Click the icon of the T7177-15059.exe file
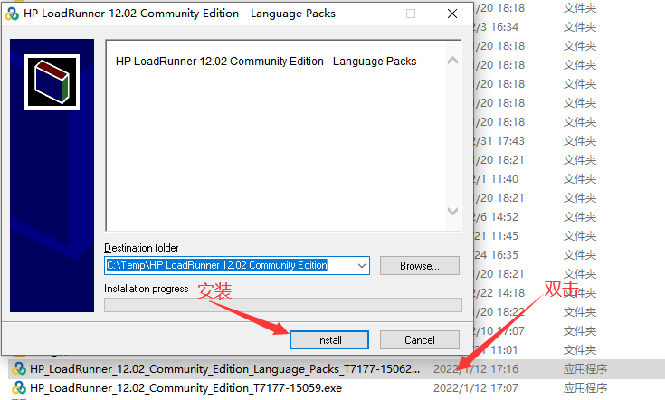This screenshot has width=665, height=400. [19, 387]
